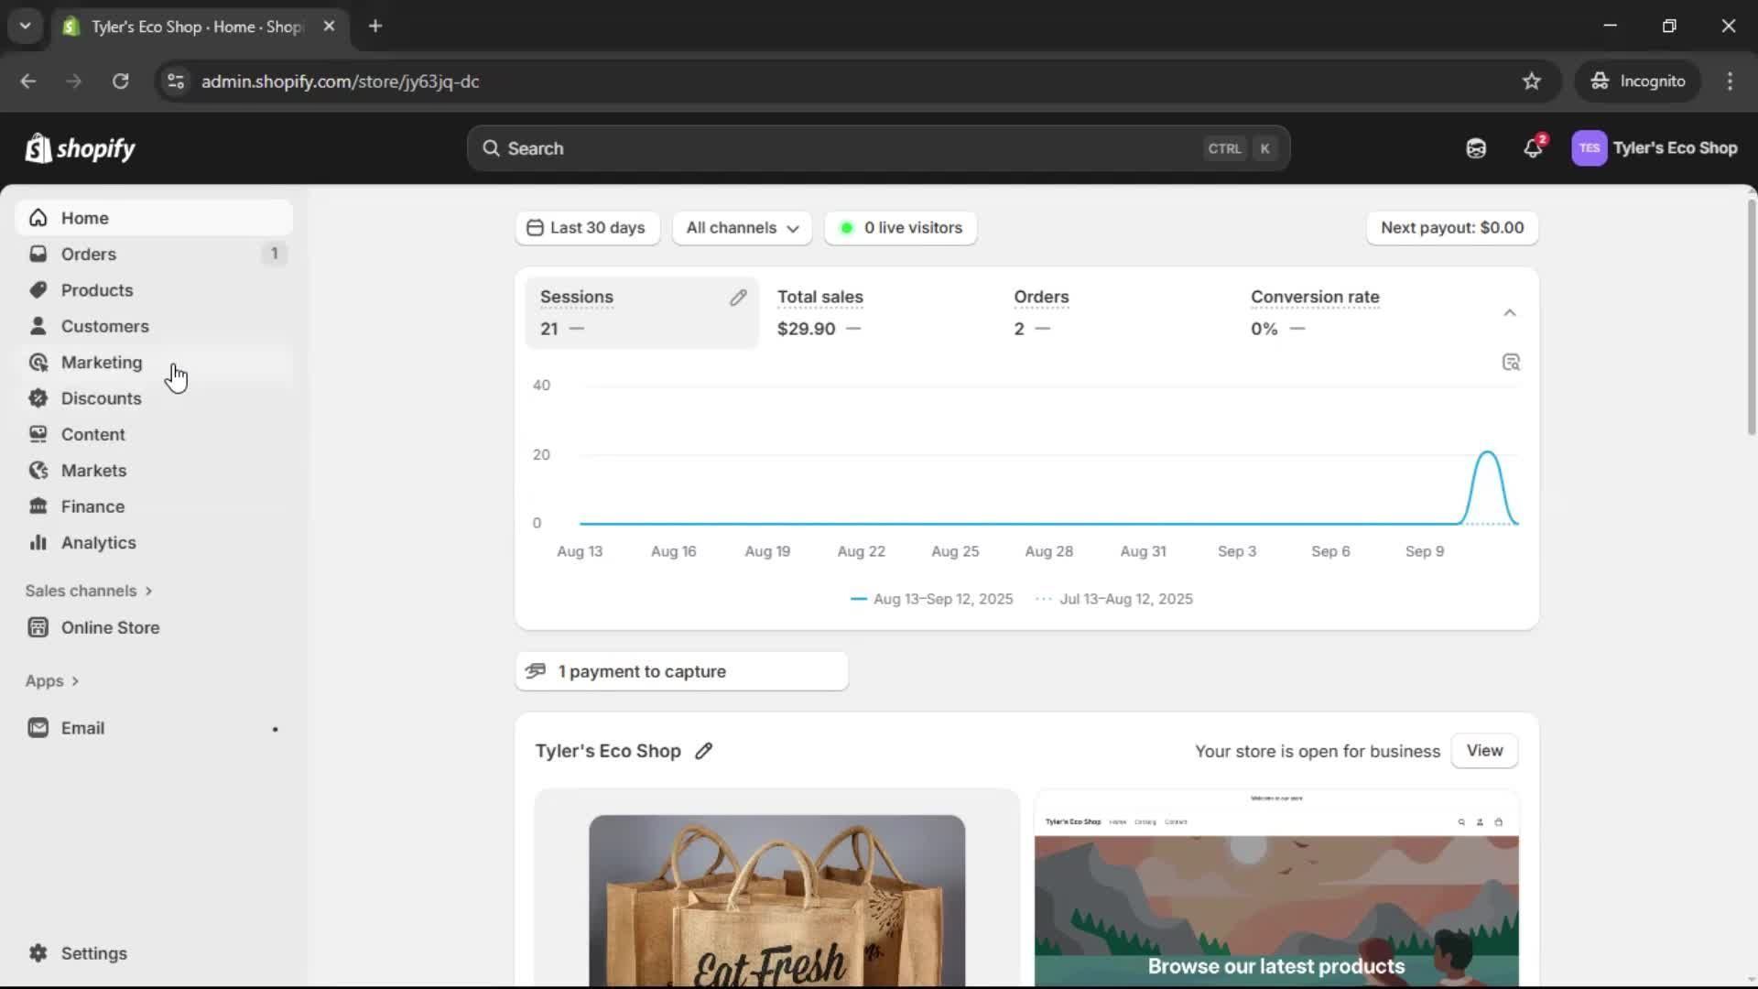The image size is (1758, 989).
Task: Open the chart report view icon
Action: (x=1511, y=363)
